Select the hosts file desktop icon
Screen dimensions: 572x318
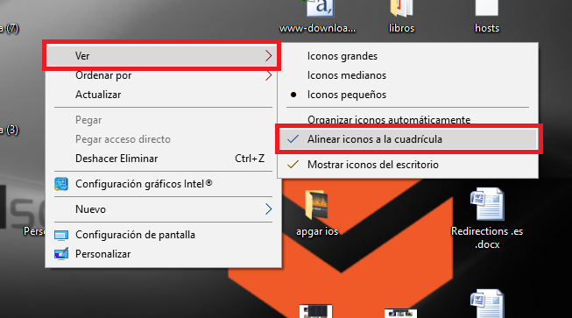(487, 18)
